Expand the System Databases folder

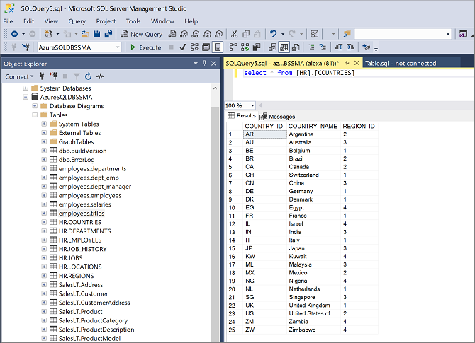26,88
